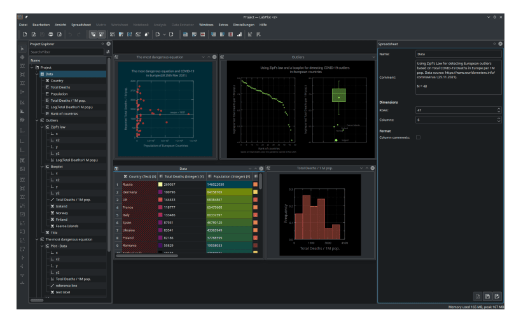Viewport: 521px width, 329px height.
Task: Click the Undo arrow in the toolbar
Action: 70,34
